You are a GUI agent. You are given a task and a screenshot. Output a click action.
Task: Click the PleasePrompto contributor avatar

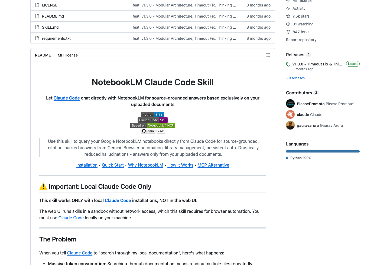[x=290, y=104]
